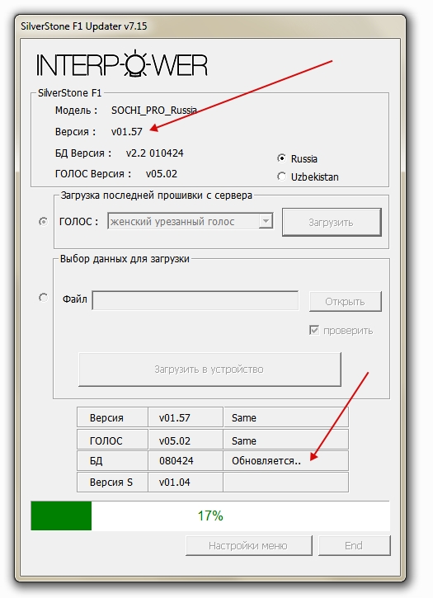
Task: Toggle the проверить checkbox
Action: coord(314,330)
